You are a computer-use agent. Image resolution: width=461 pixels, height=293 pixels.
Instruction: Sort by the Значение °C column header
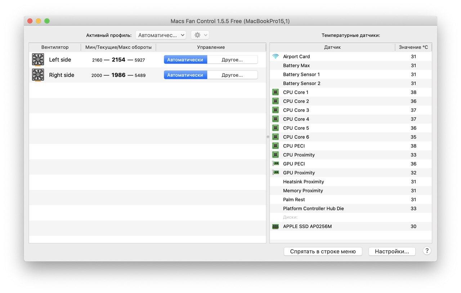[x=413, y=47]
